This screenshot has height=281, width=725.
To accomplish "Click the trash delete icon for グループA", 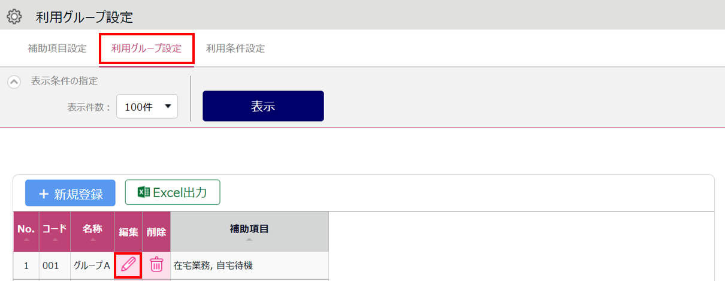I will [156, 264].
